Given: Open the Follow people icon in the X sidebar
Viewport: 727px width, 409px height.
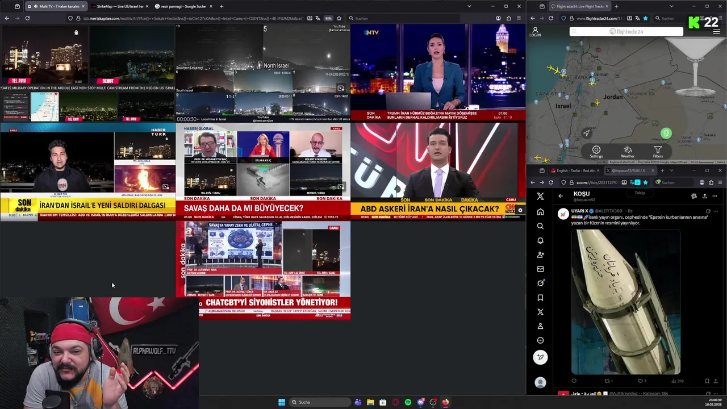Looking at the screenshot, I should [540, 254].
